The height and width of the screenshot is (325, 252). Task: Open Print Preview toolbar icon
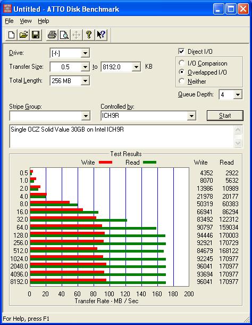(x=64, y=35)
